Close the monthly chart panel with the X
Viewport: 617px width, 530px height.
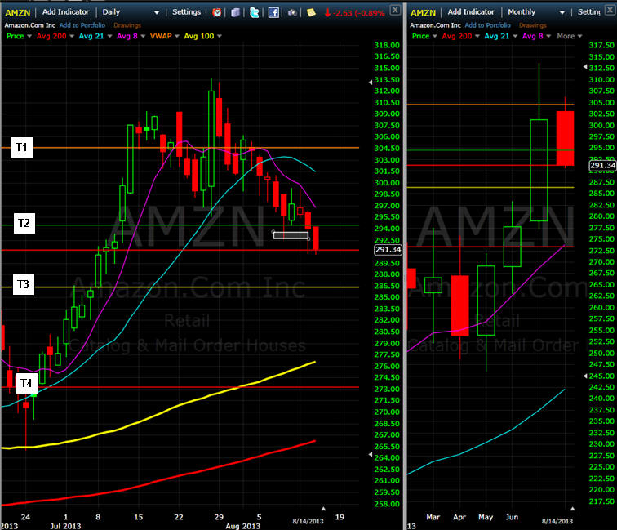pyautogui.click(x=611, y=10)
